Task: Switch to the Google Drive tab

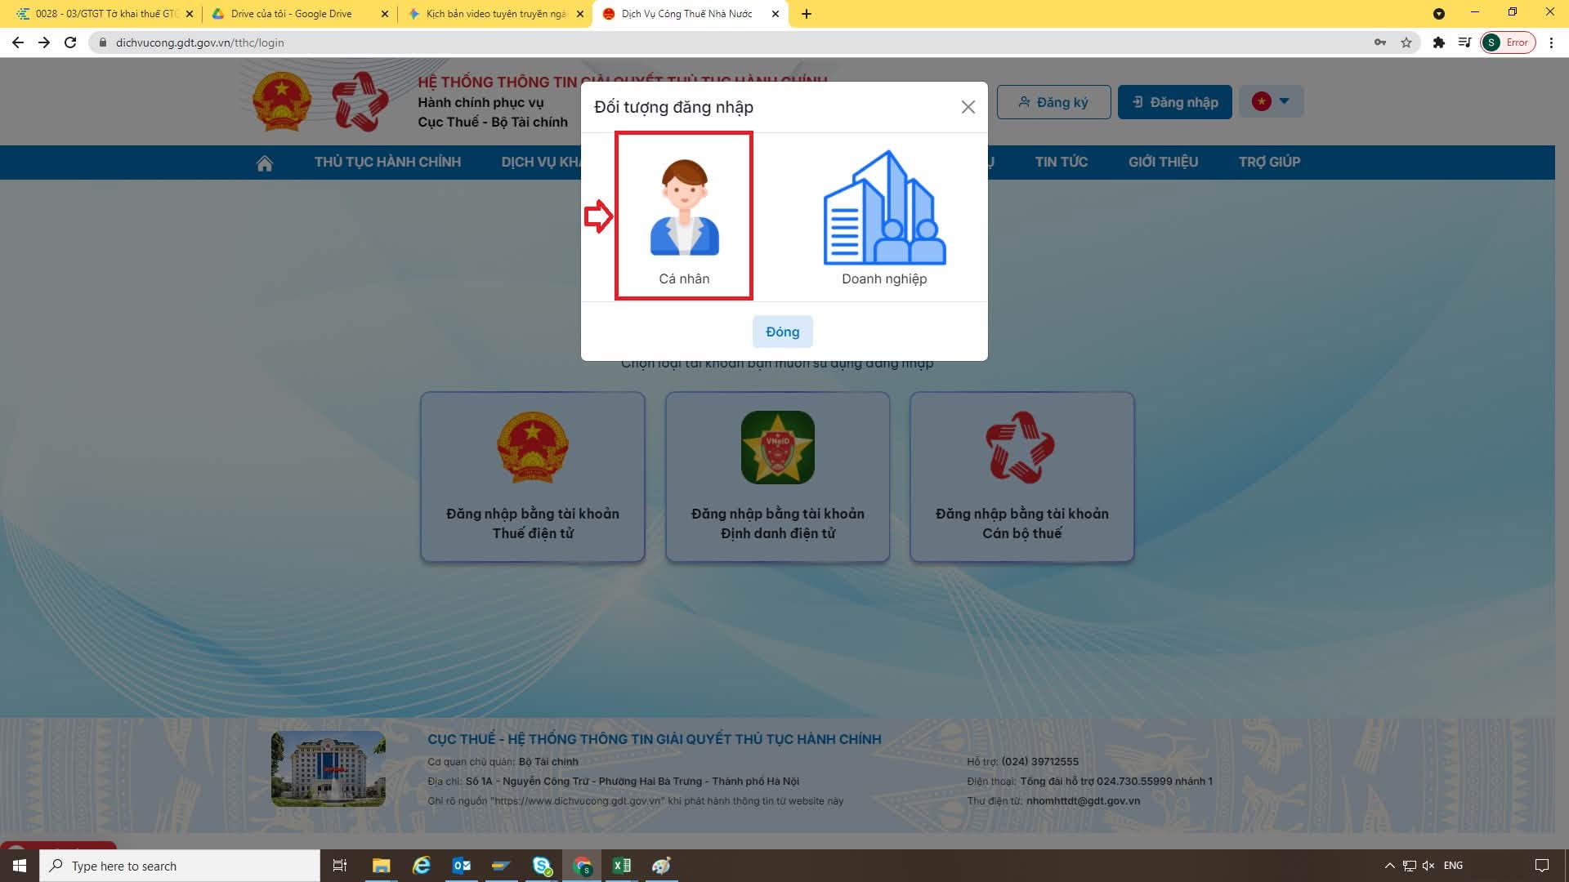Action: [x=298, y=14]
